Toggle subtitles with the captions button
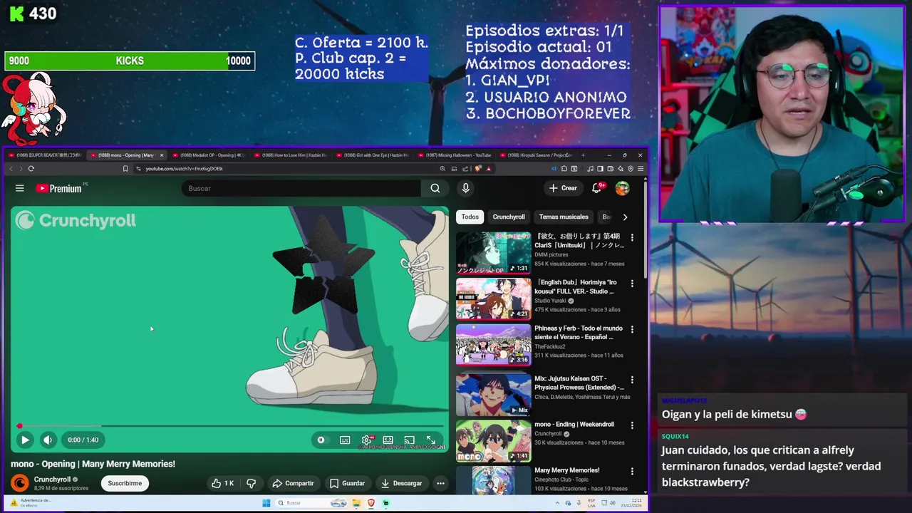Viewport: 912px width, 513px height. (x=345, y=440)
